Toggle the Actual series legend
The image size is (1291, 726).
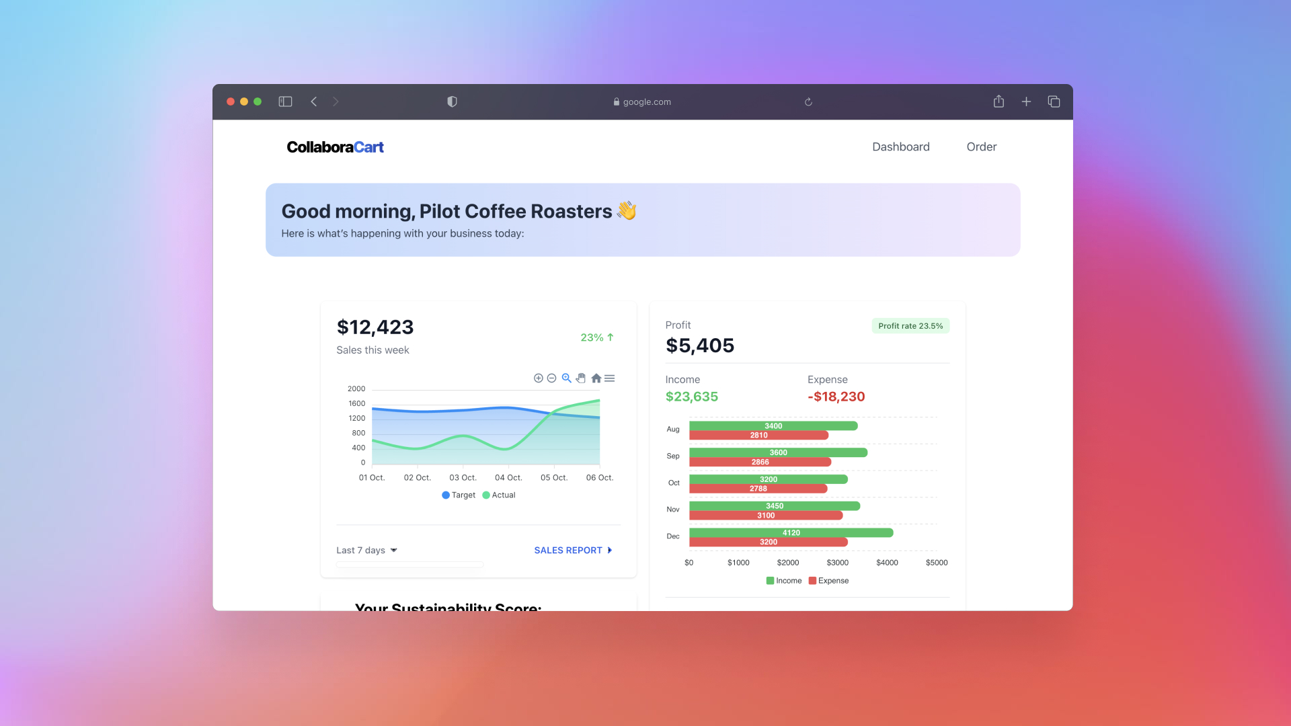coord(499,495)
